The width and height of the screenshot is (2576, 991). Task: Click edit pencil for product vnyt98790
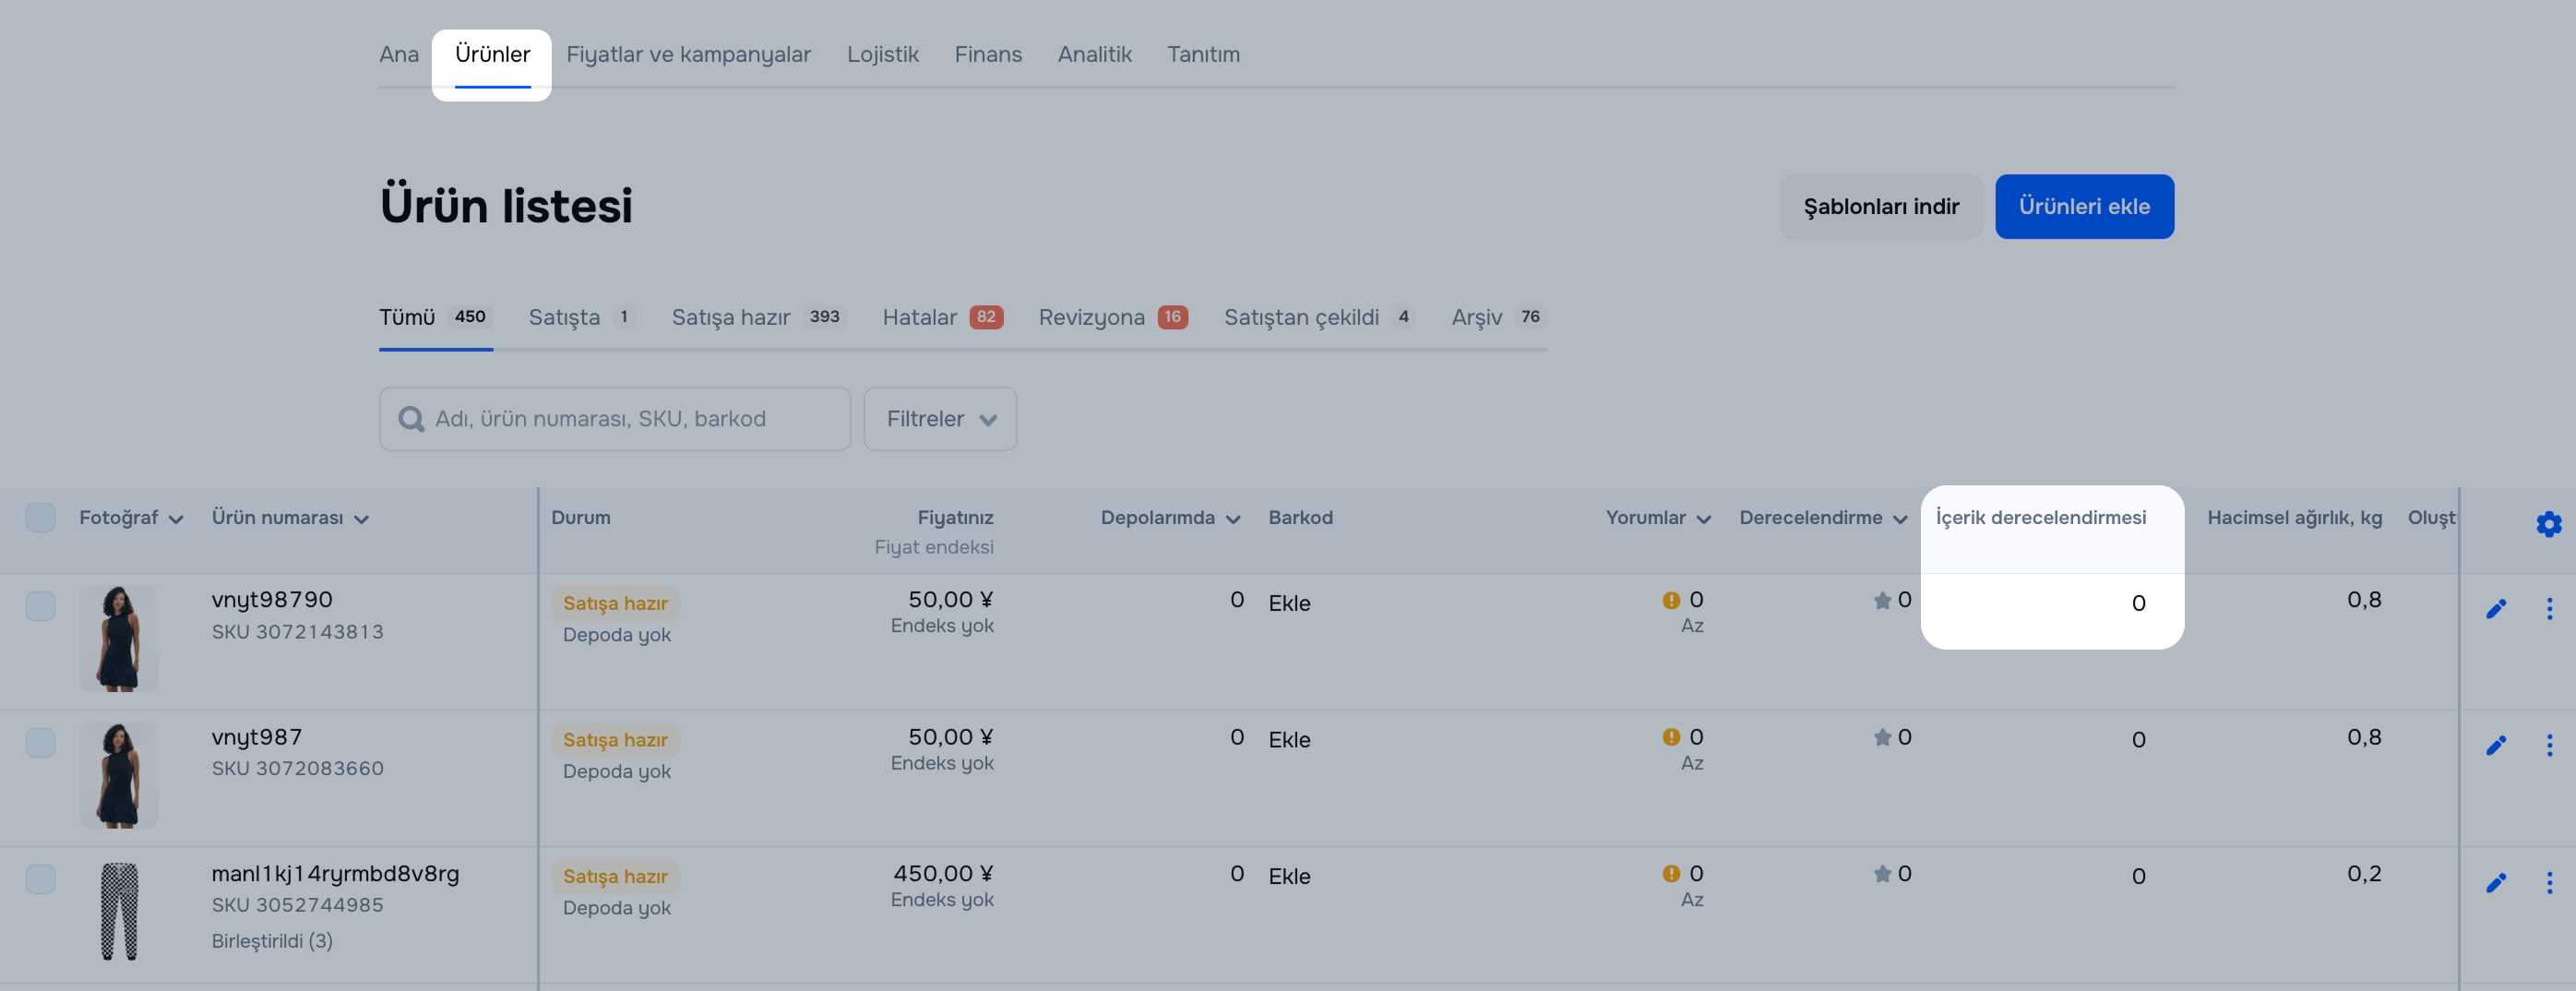coord(2496,609)
